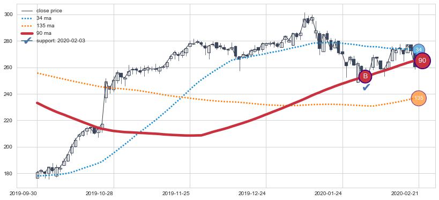
Task: Click the red 90 ma legend line sample
Action: (x=27, y=33)
